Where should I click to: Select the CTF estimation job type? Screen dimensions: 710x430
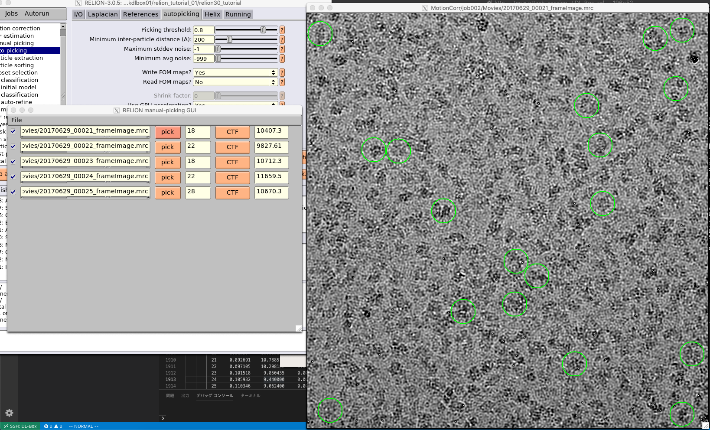(x=17, y=36)
